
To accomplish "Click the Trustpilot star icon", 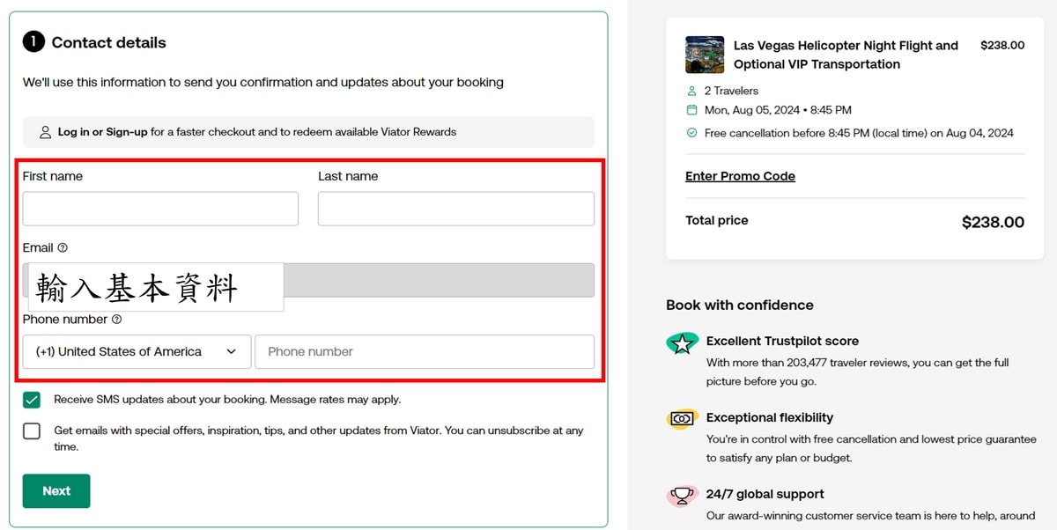I will (x=682, y=343).
